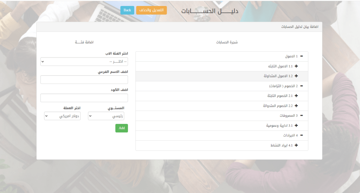Image resolution: width=360 pixels, height=193 pixels.
Task: Select the '3.1 ادارية وعمومية' row text
Action: 279,126
